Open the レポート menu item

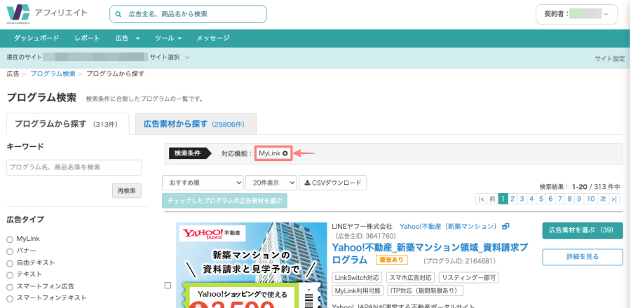pos(87,38)
